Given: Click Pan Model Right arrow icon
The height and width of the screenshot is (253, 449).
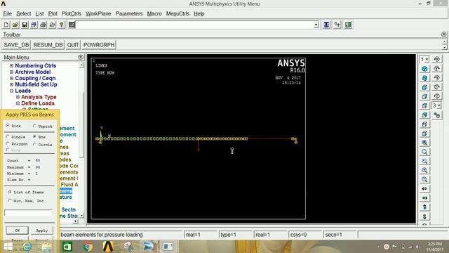Looking at the screenshot, I should [x=424, y=197].
